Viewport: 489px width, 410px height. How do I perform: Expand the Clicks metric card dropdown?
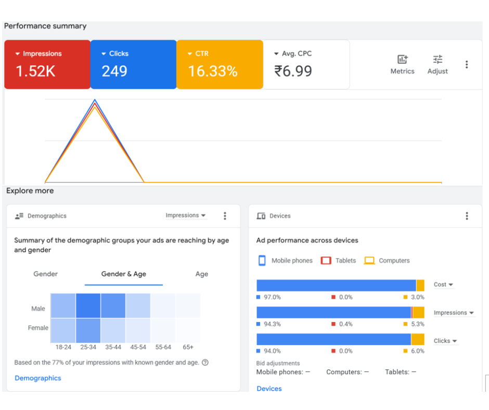(104, 54)
